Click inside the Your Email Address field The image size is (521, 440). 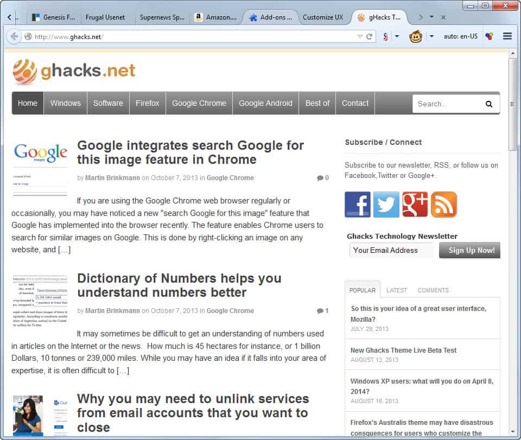point(391,250)
